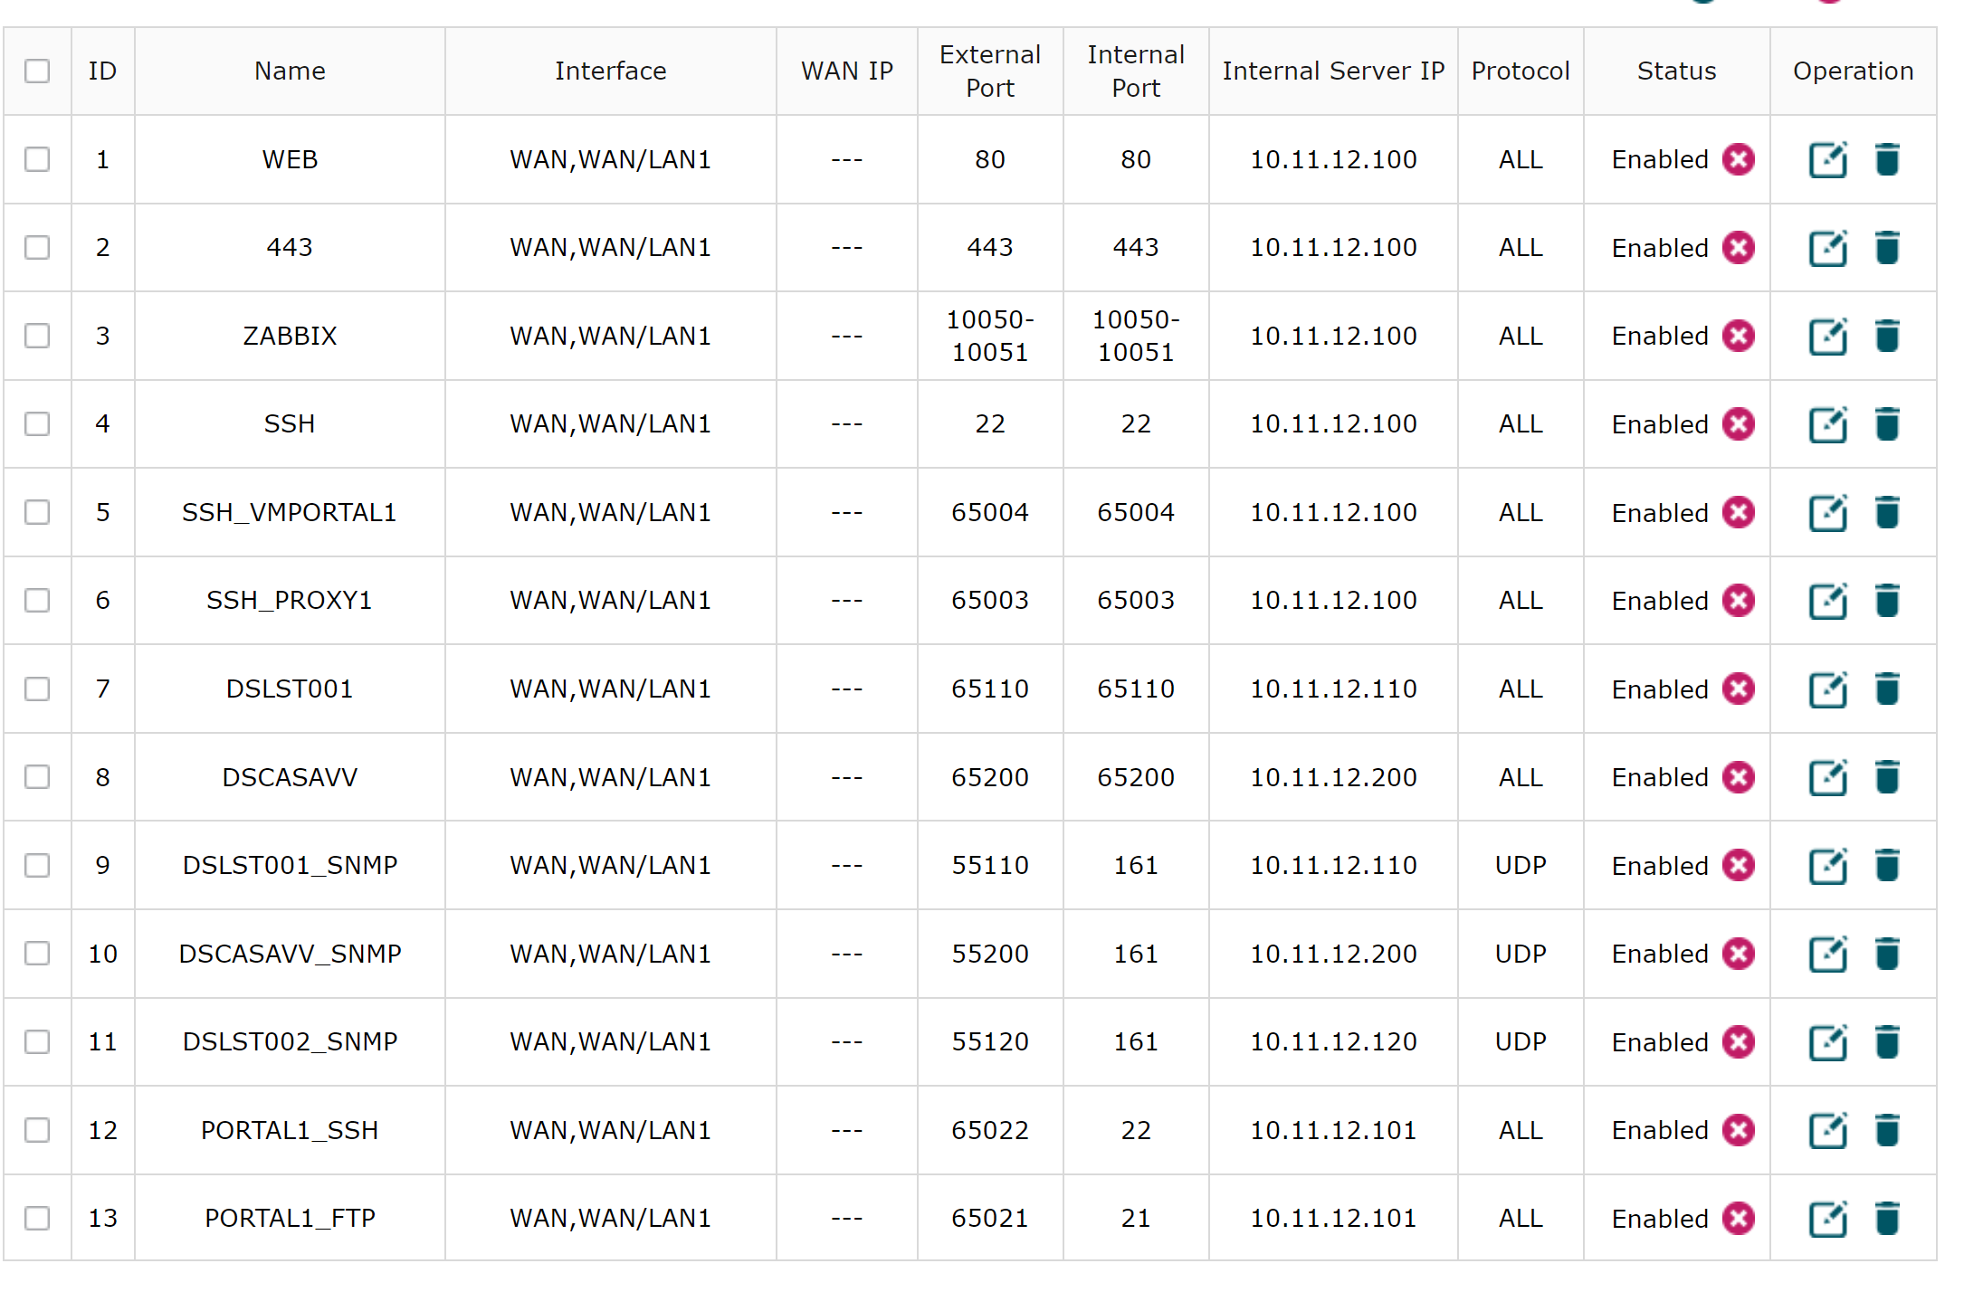
Task: Edit the WEB port forwarding rule
Action: 1826,160
